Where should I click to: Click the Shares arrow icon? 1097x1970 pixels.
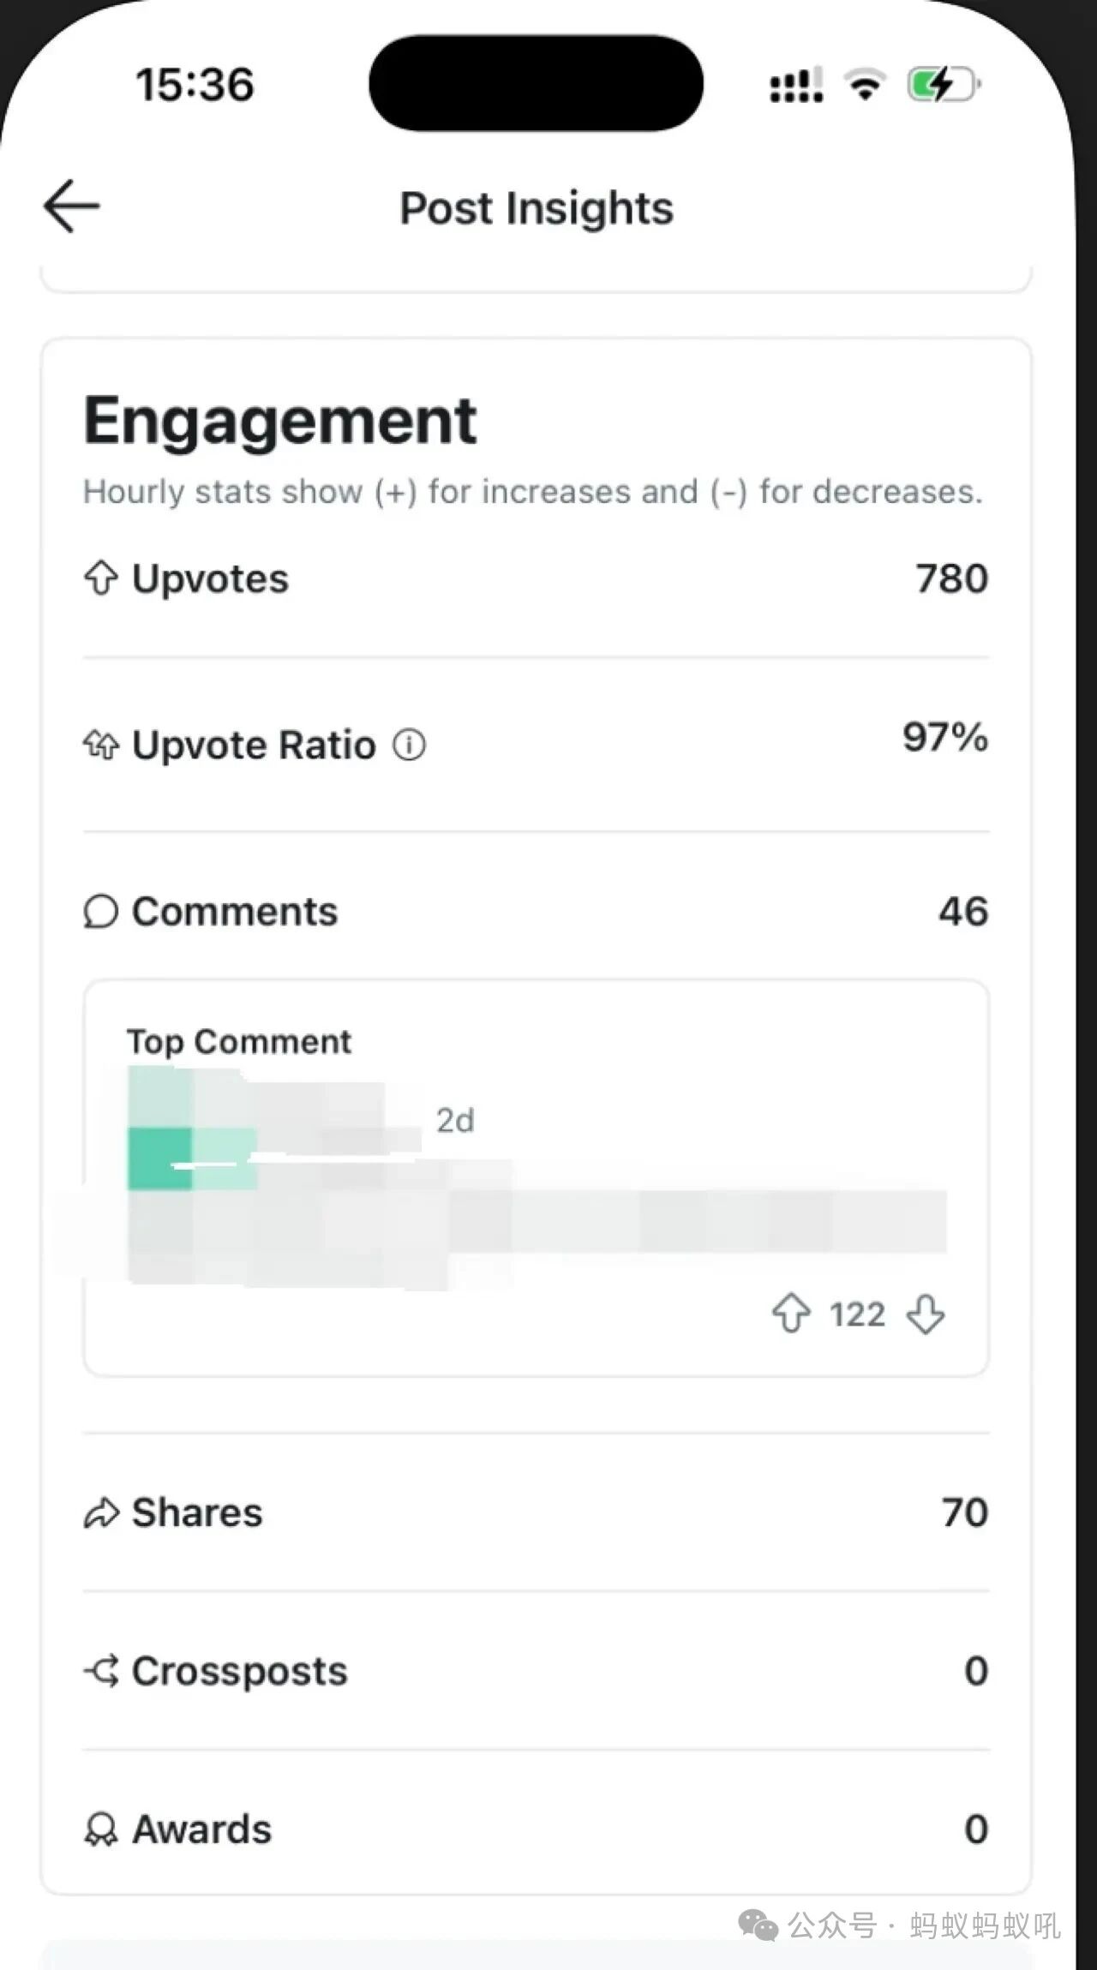tap(101, 1513)
